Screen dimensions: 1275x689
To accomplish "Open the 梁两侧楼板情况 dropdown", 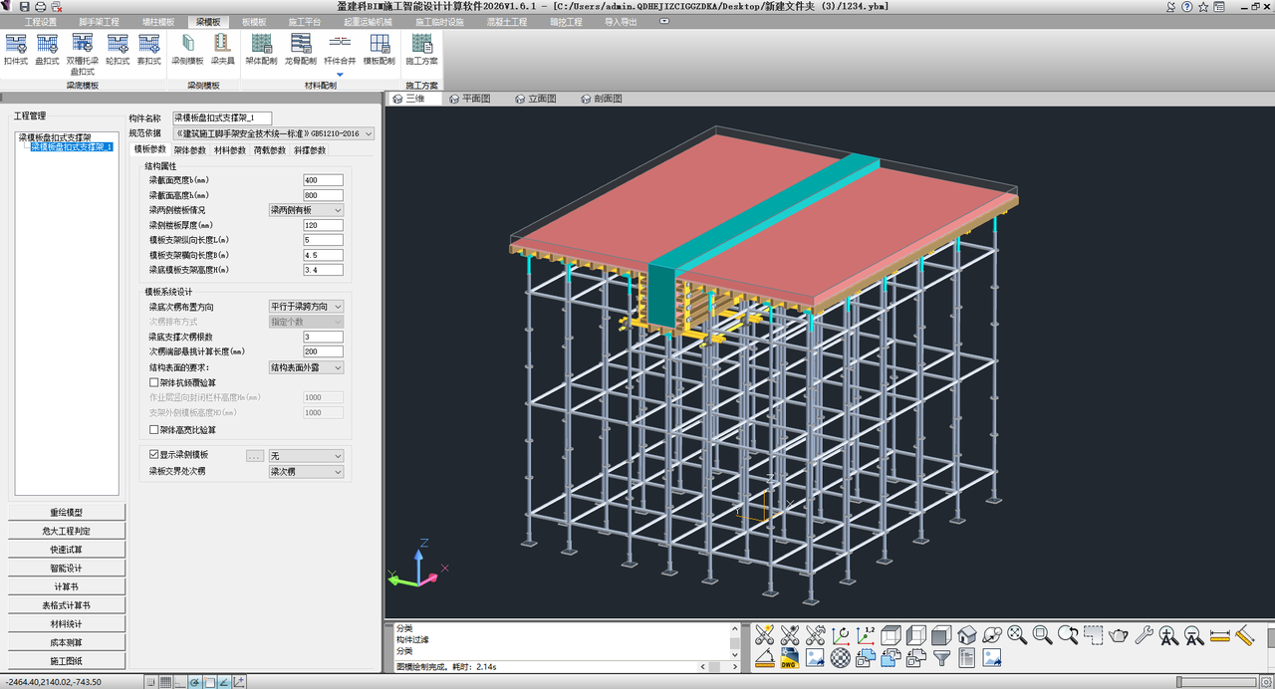I will point(306,210).
